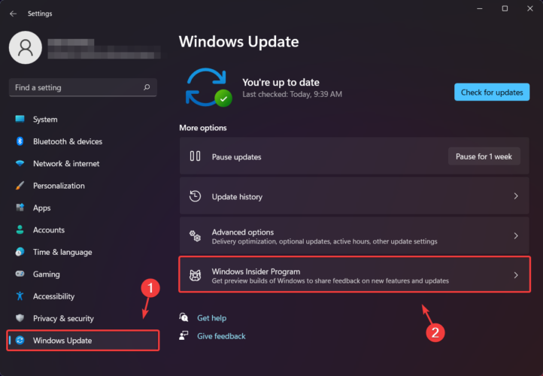Click the Accessibility figure icon
Image resolution: width=543 pixels, height=376 pixels.
click(20, 296)
